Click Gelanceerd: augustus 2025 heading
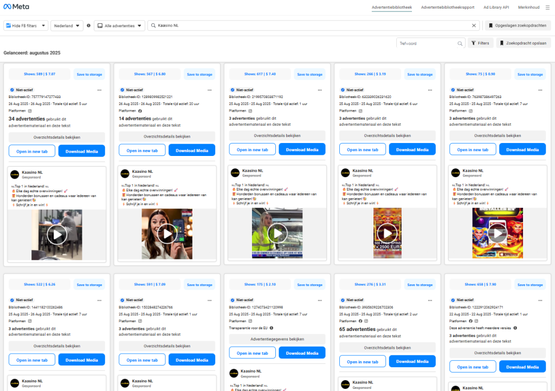Viewport: 555px width, 391px height. tap(32, 53)
